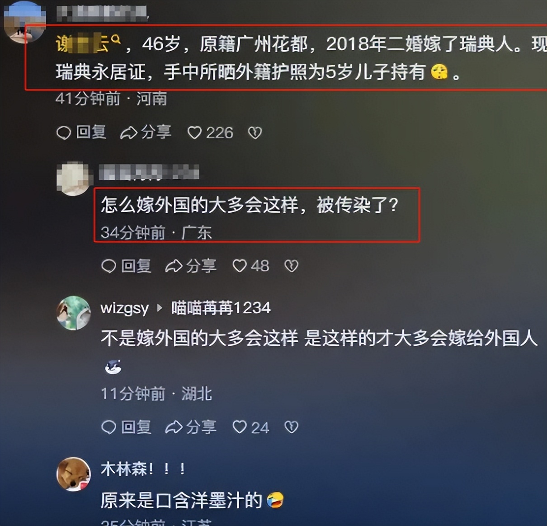Viewport: 547px width, 526px height.
Task: Reply to the top comment from 河南
Action: (x=81, y=132)
